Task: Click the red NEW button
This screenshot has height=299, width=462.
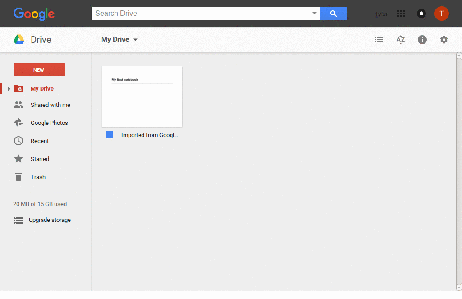Action: (39, 69)
